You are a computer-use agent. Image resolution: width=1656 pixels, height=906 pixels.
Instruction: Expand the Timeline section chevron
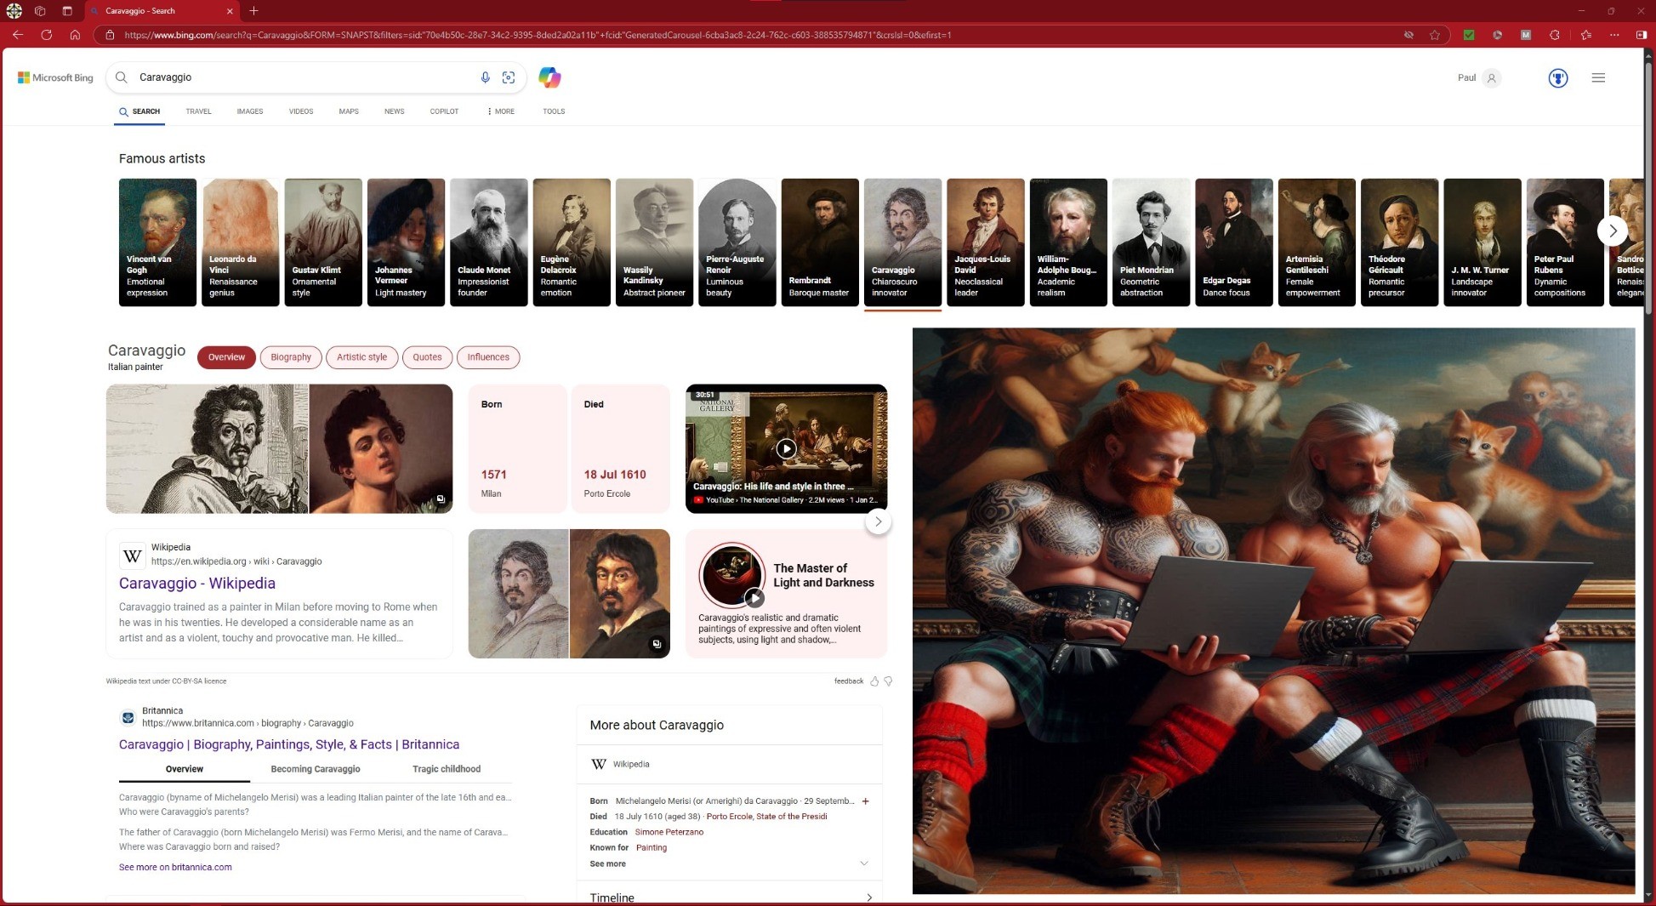(868, 897)
